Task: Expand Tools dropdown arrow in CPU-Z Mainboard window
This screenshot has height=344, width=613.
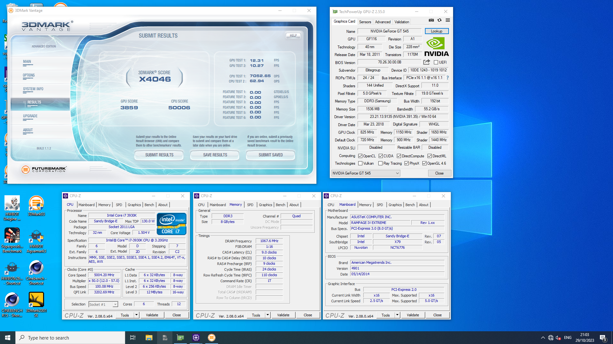Action: [397, 315]
